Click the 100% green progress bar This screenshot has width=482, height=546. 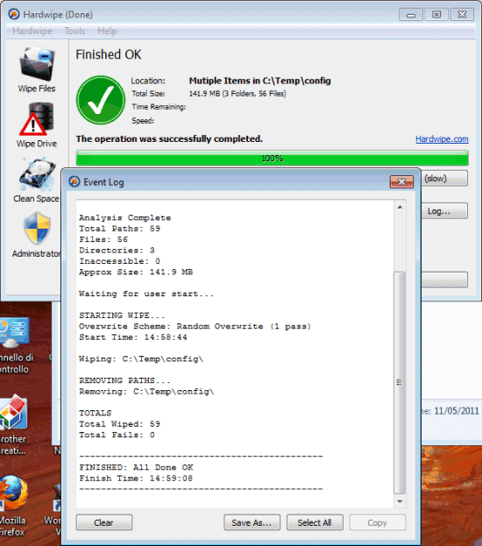(272, 159)
